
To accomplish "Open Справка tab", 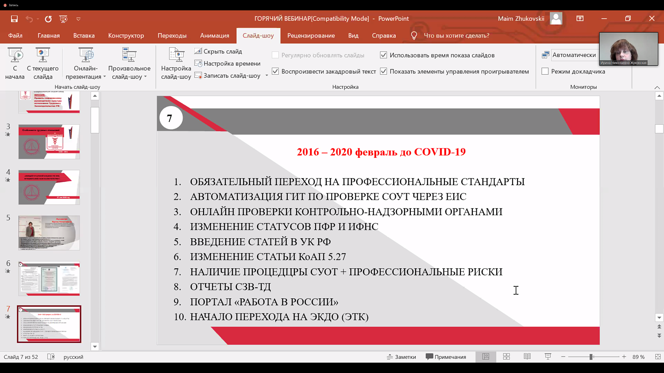I will pyautogui.click(x=384, y=35).
